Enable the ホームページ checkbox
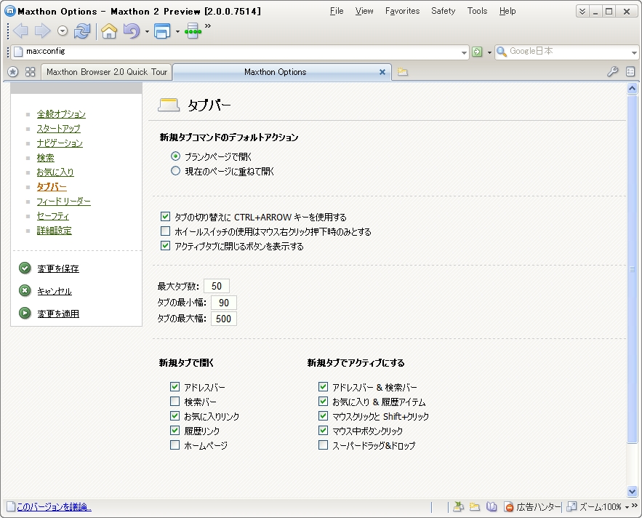Viewport: 642px width, 518px height. [174, 445]
